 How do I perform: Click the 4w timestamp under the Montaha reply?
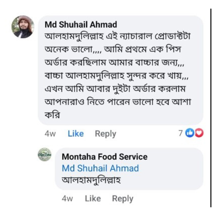[67, 199]
